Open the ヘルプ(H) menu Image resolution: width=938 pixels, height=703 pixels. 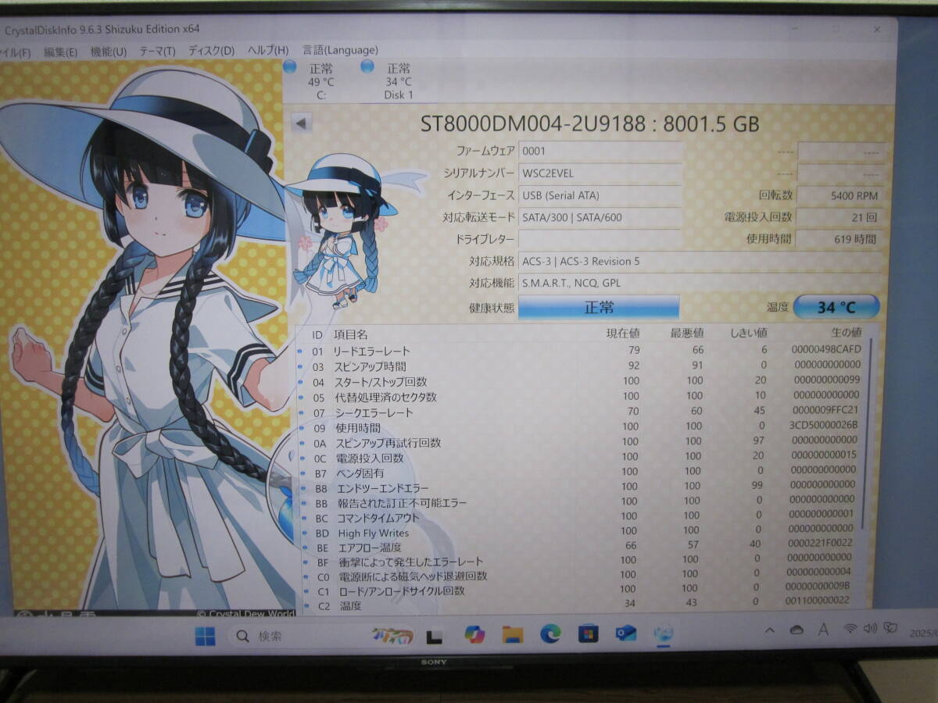pyautogui.click(x=268, y=50)
